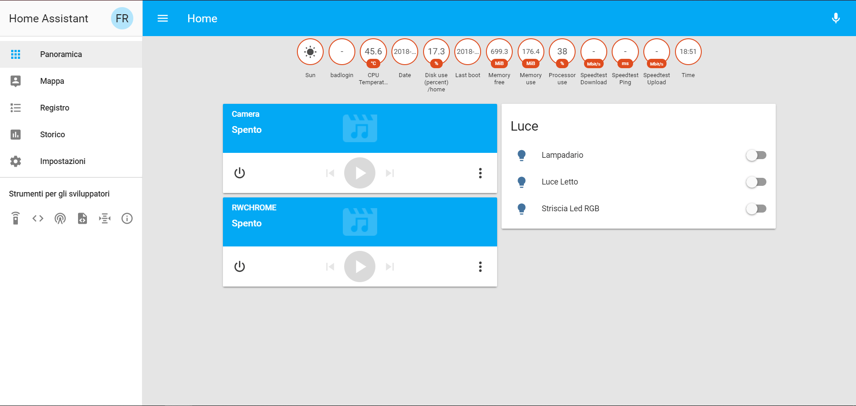Open the Info developer tool icon
Viewport: 856px width, 406px height.
coord(127,218)
